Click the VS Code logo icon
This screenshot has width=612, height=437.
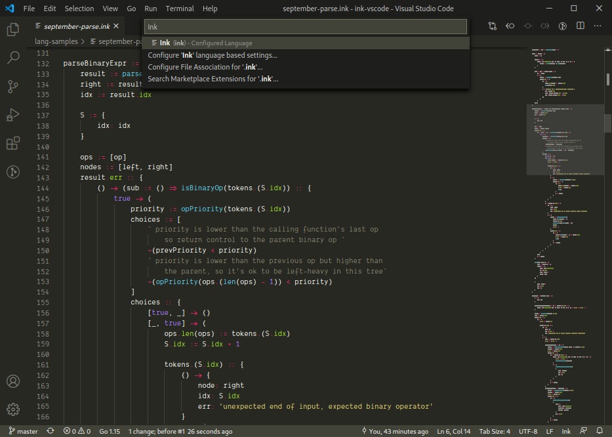tap(10, 8)
